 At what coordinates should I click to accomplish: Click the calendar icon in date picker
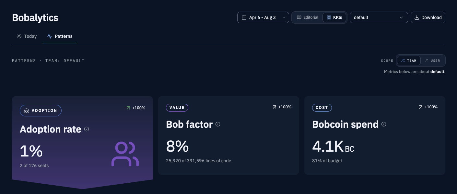point(244,17)
